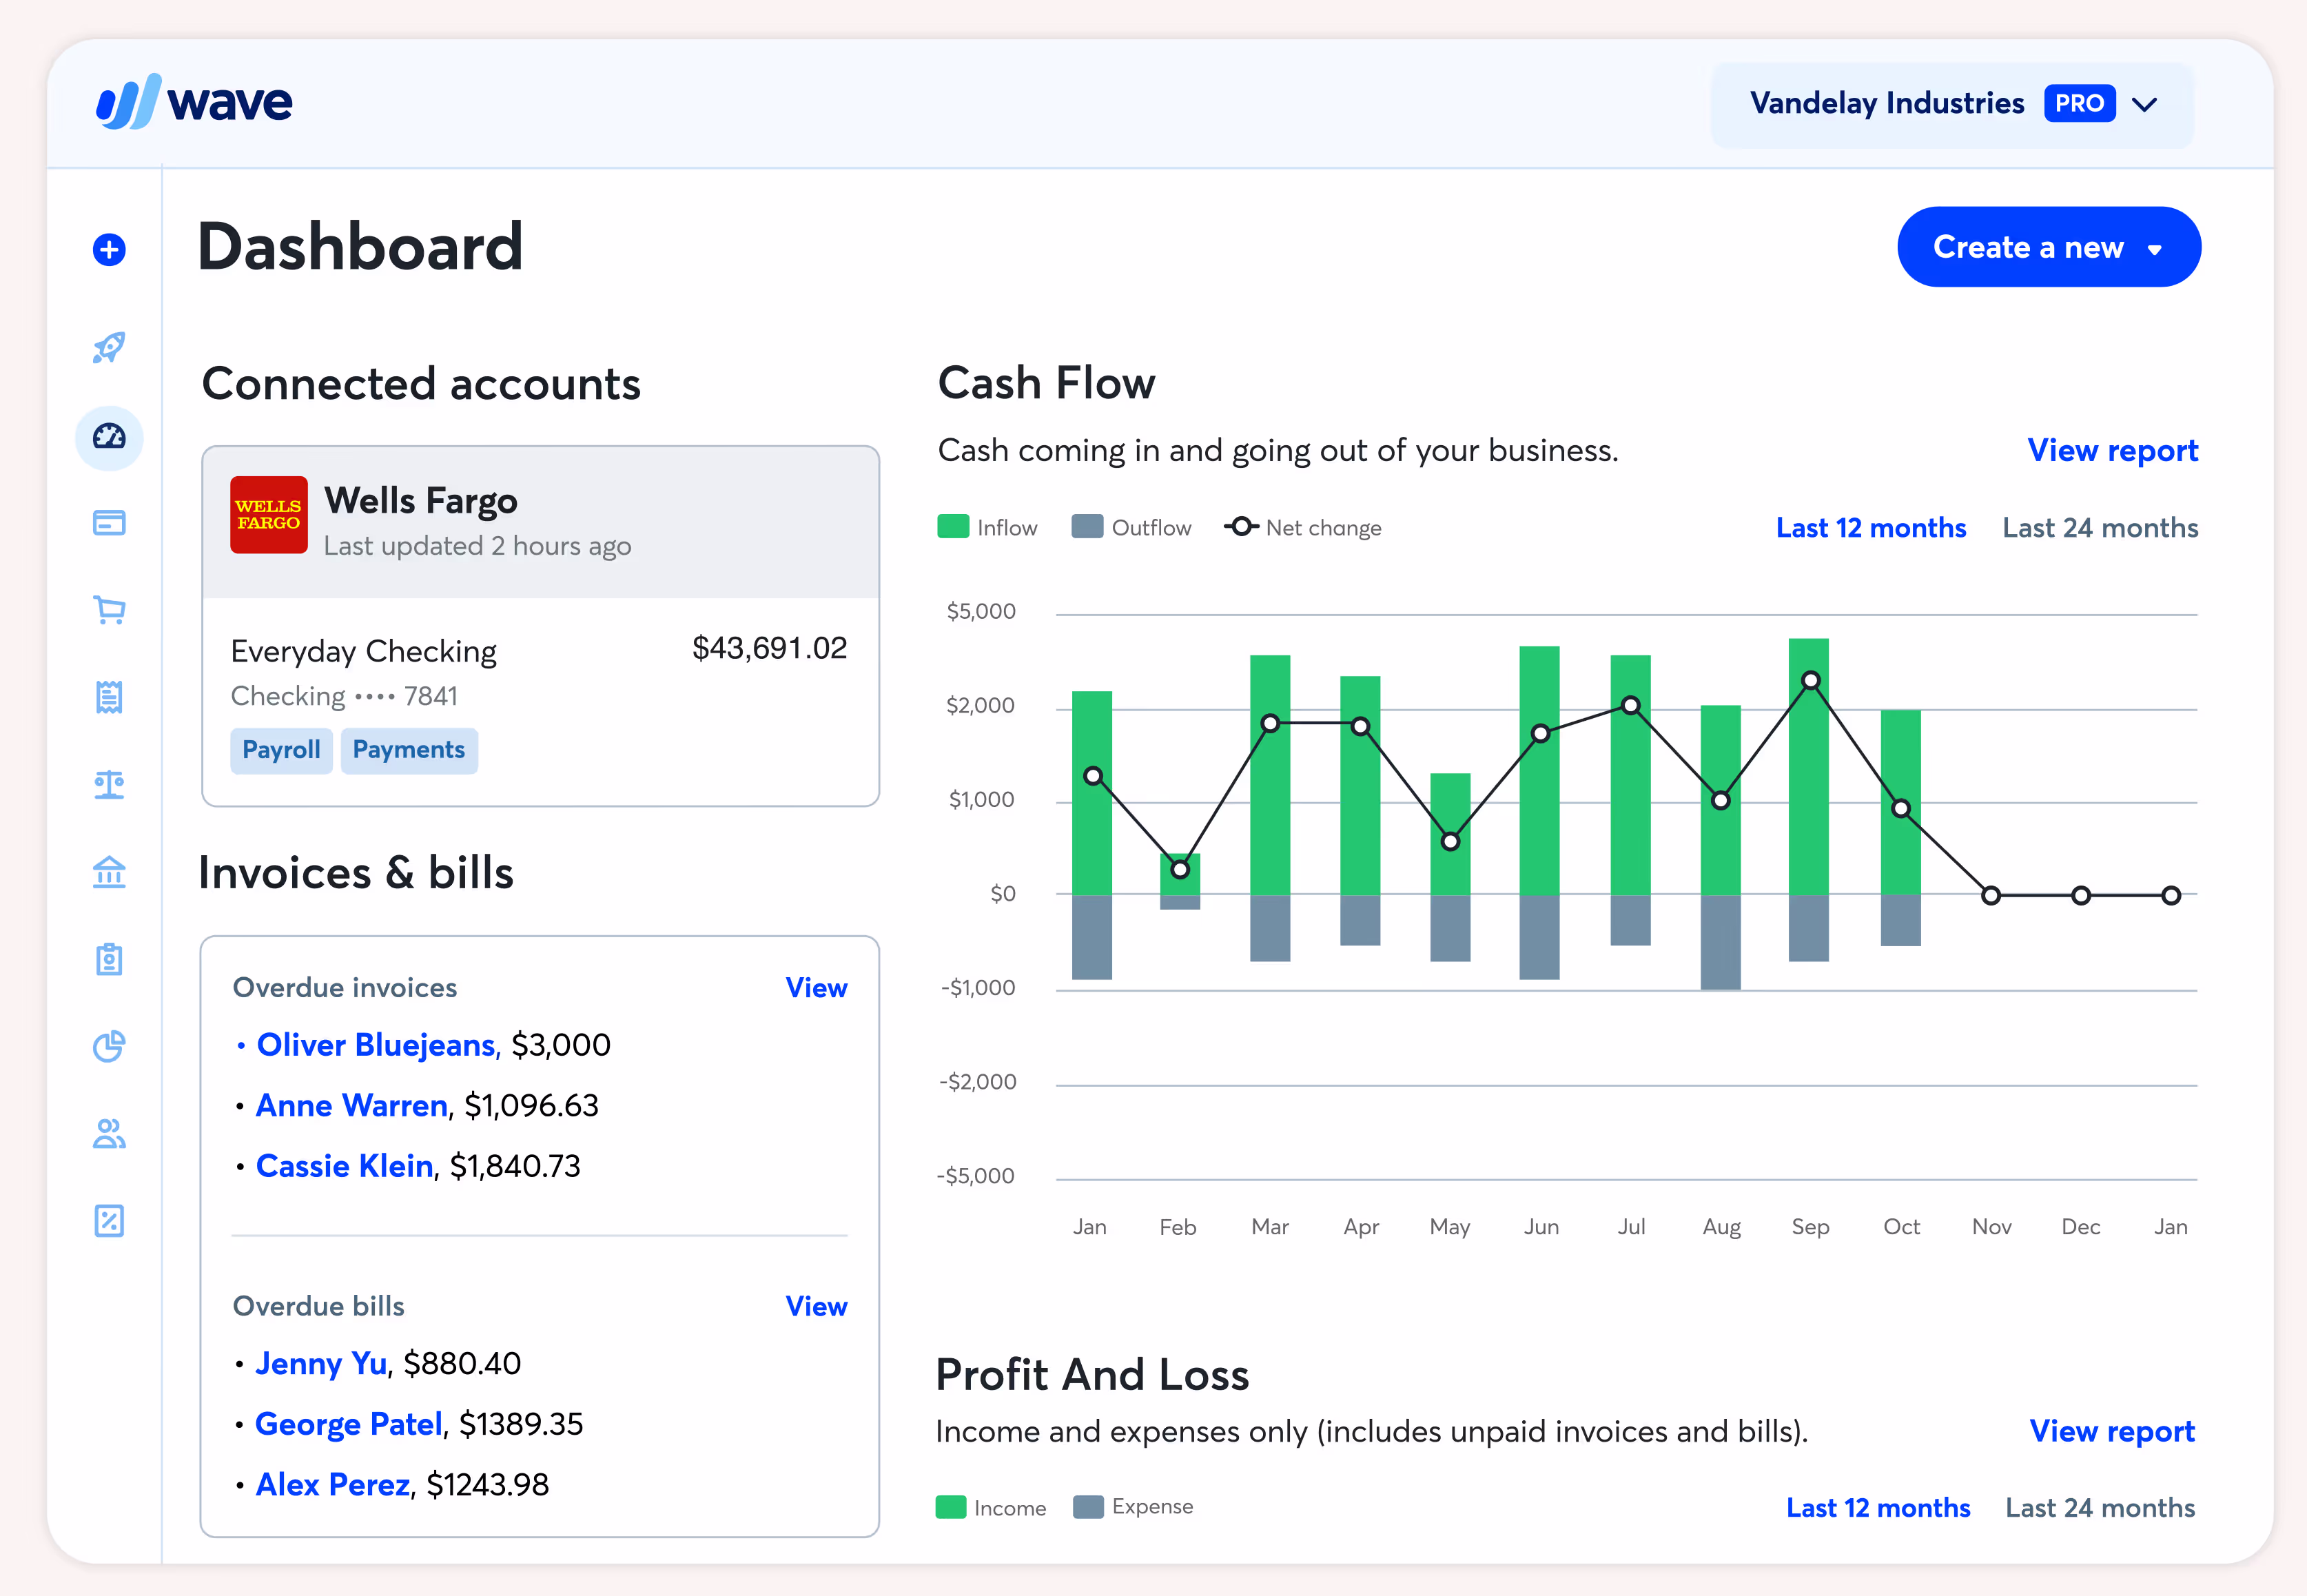Click the green Income legend swatch
The image size is (2307, 1596).
951,1508
